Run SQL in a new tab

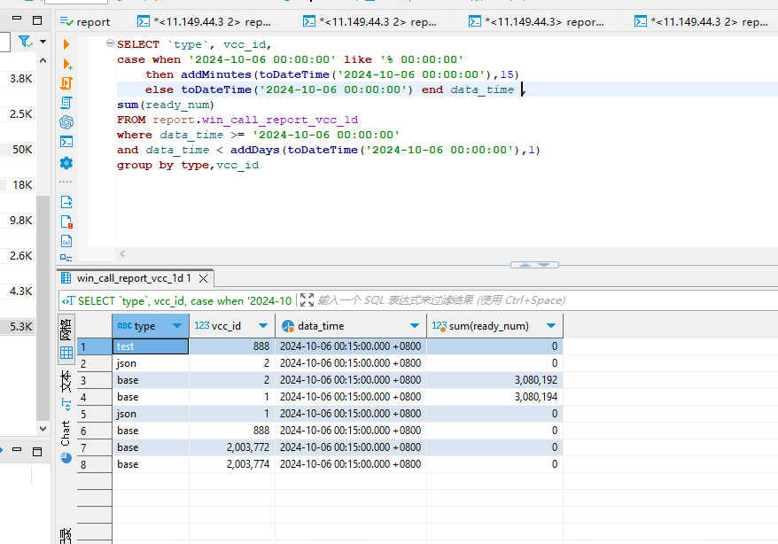point(66,64)
